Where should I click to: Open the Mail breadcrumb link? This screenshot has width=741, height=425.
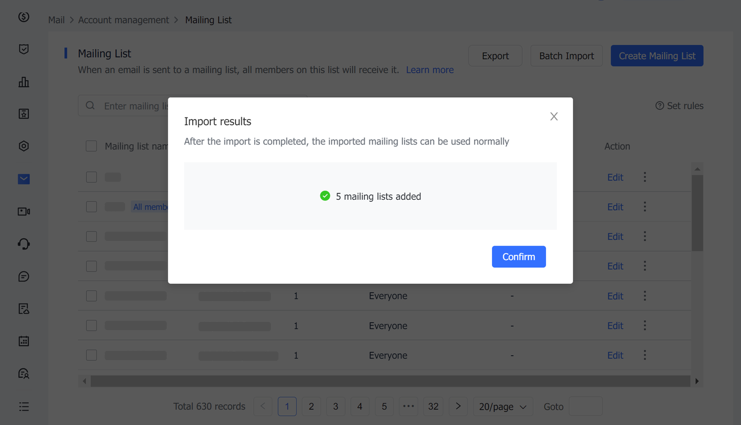point(56,20)
